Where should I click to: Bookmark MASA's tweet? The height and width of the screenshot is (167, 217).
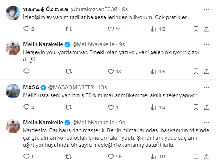(195, 107)
